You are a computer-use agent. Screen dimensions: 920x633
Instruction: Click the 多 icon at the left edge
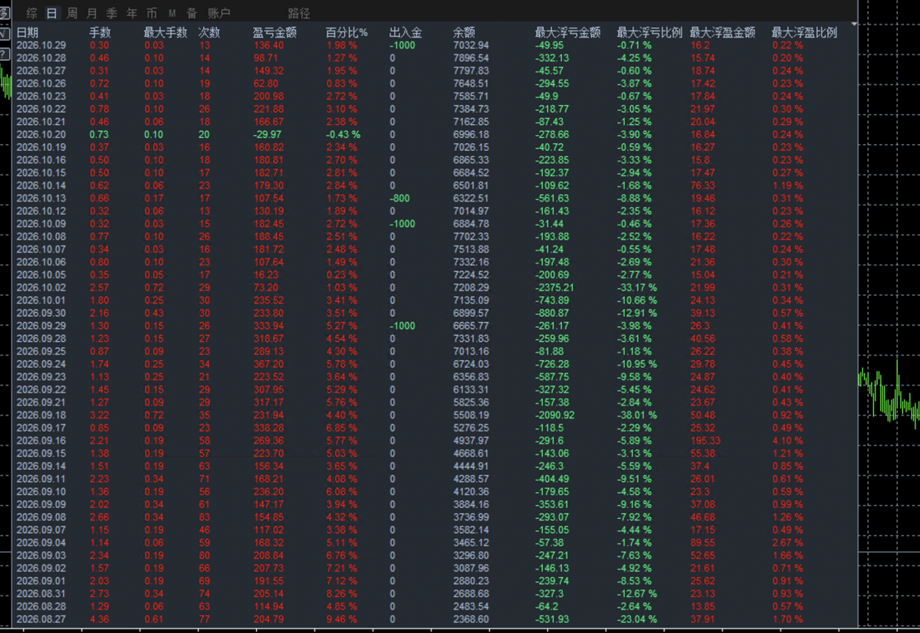5,13
